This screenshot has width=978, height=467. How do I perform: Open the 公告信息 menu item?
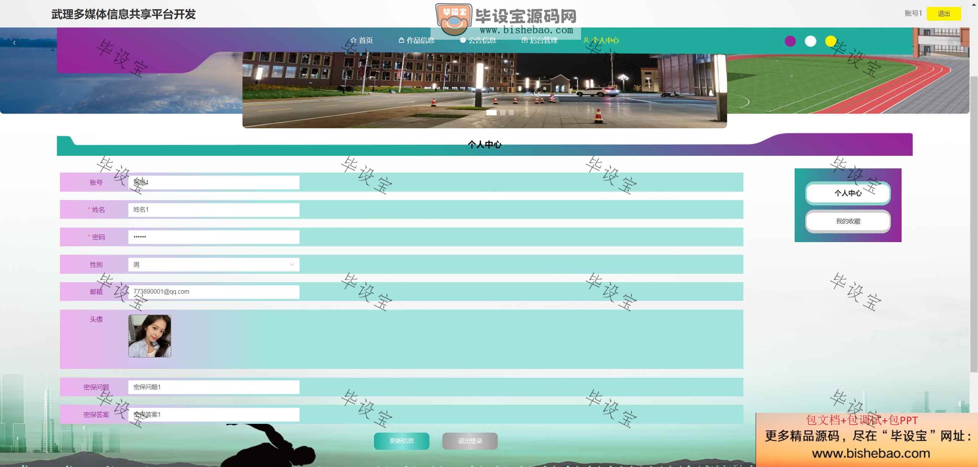[478, 40]
